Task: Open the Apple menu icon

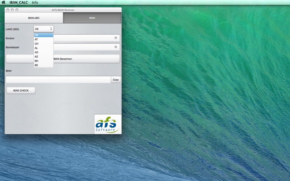Action: (x=4, y=3)
